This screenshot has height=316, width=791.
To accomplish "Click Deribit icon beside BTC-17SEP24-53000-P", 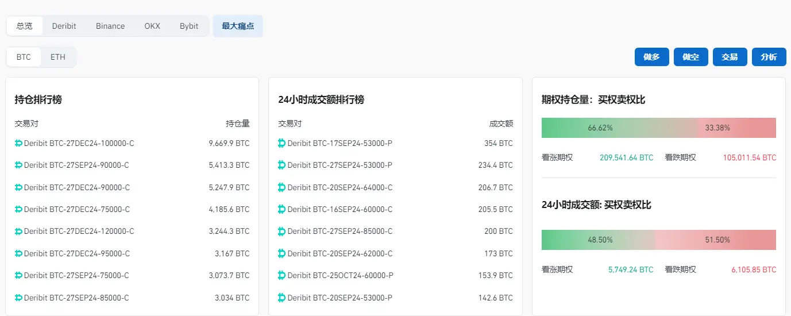I will [281, 143].
